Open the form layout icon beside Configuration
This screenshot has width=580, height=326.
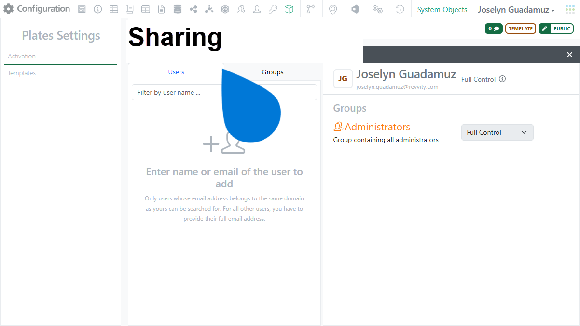tap(82, 9)
